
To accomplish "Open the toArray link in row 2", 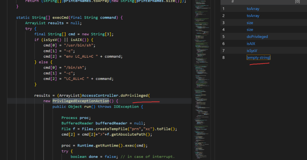I will point(253,16).
